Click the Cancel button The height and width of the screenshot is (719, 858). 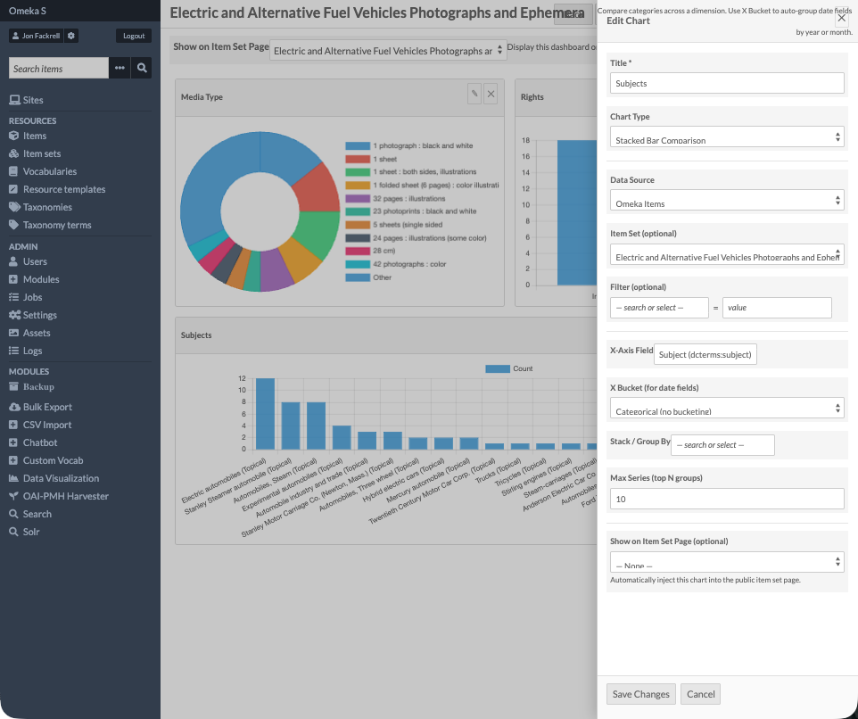[x=700, y=694]
